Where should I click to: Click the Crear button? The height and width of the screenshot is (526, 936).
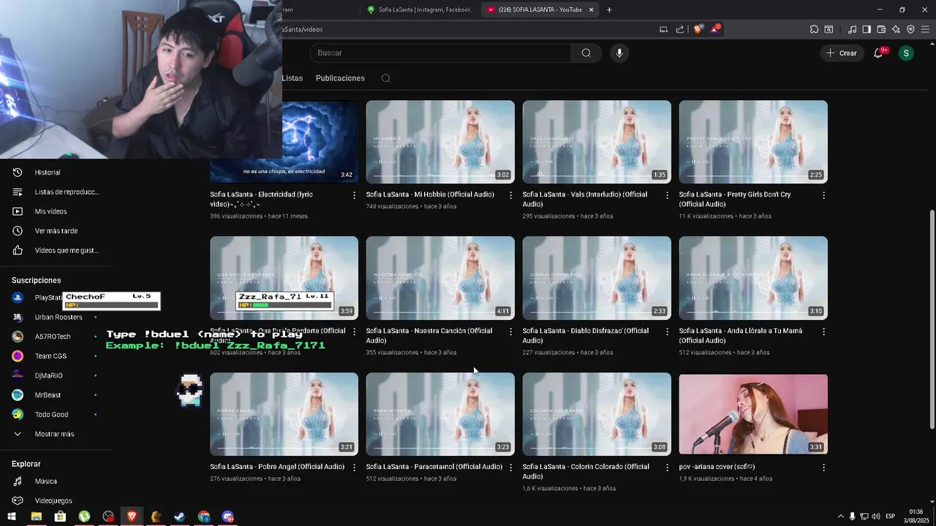842,53
